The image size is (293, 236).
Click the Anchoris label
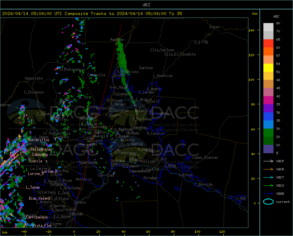(x=84, y=180)
